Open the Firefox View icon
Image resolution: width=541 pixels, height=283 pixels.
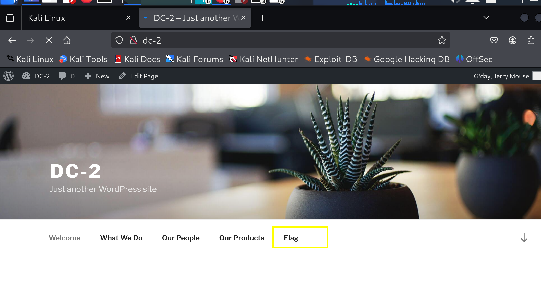click(10, 18)
